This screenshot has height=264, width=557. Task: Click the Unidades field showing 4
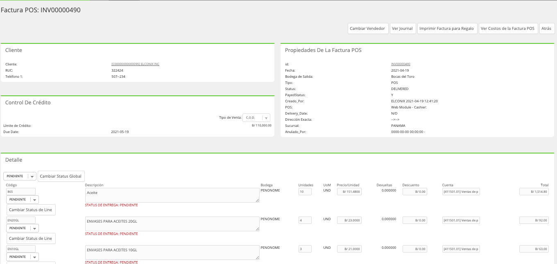click(x=305, y=220)
